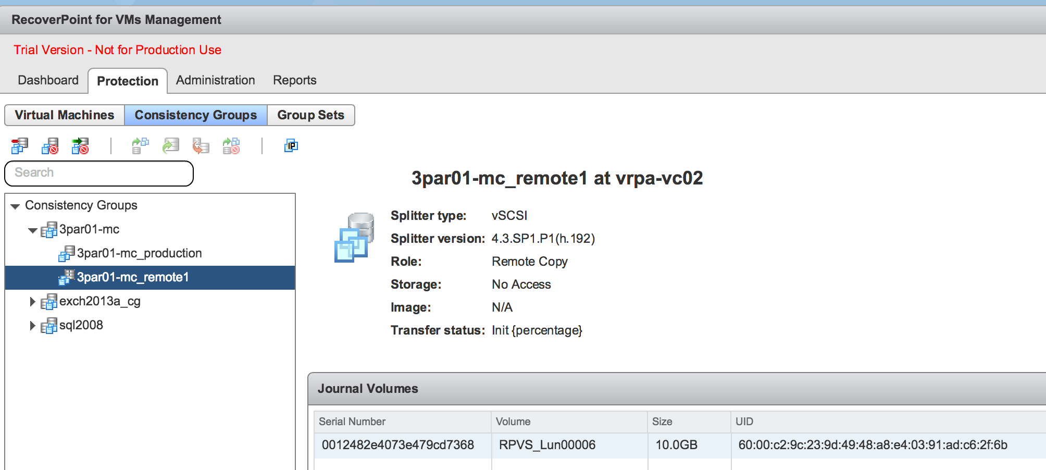Click the vSCSI splitter type value
1046x470 pixels.
click(x=509, y=216)
